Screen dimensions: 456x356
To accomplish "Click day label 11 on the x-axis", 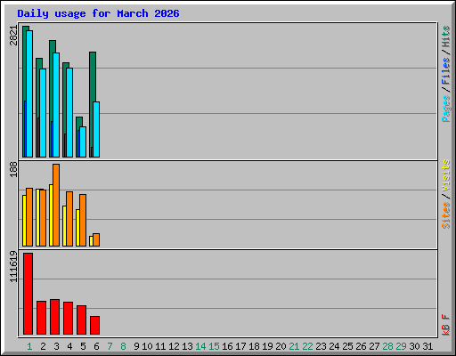I will [160, 346].
